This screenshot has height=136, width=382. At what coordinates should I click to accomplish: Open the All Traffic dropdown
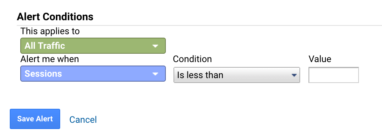click(93, 46)
